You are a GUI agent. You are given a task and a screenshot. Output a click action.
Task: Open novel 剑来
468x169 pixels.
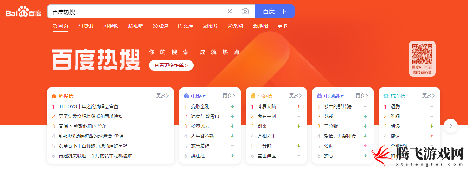(262, 126)
